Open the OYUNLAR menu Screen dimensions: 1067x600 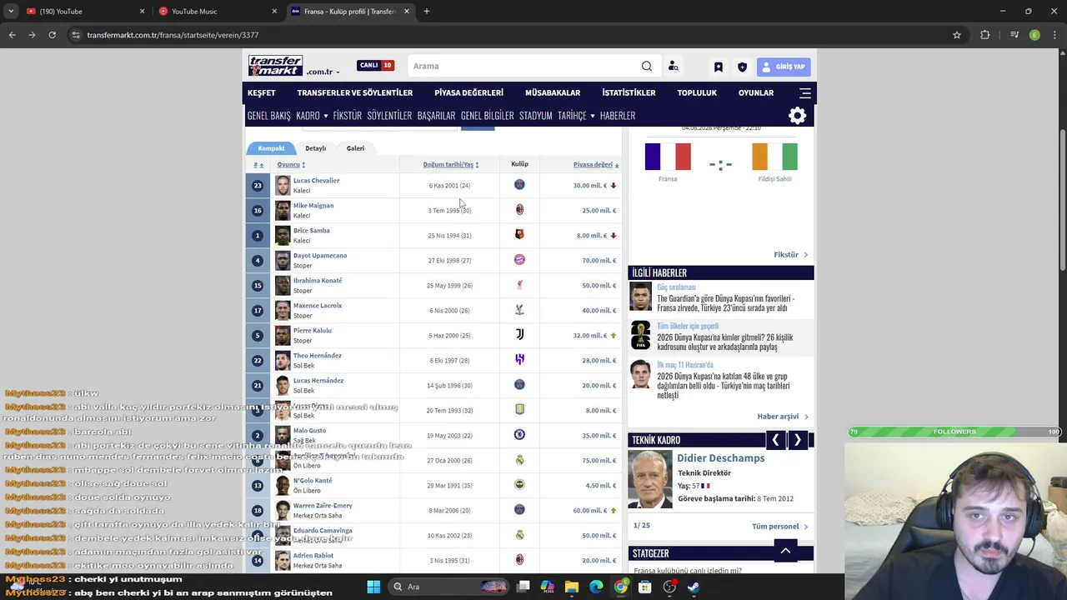(x=756, y=92)
